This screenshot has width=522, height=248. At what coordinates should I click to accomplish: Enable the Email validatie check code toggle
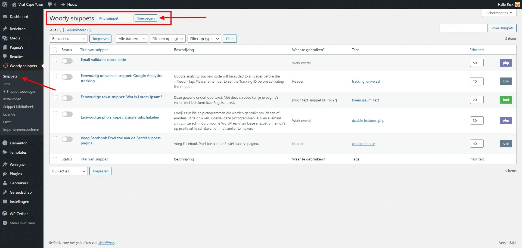(67, 61)
